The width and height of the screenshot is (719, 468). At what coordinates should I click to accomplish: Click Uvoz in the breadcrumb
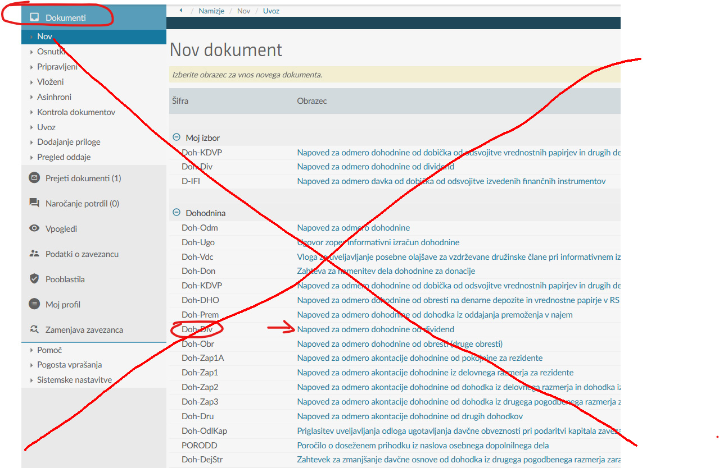tap(271, 11)
